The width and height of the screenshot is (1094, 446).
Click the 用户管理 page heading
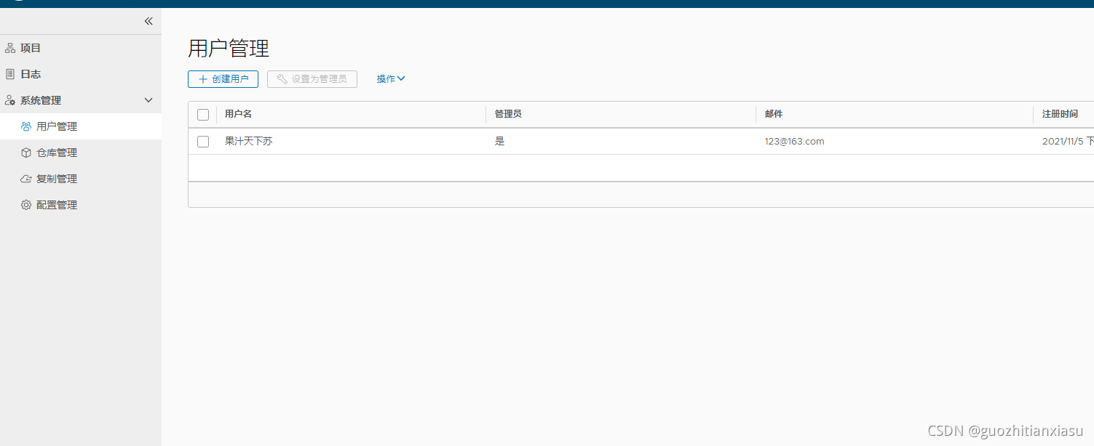tap(229, 49)
